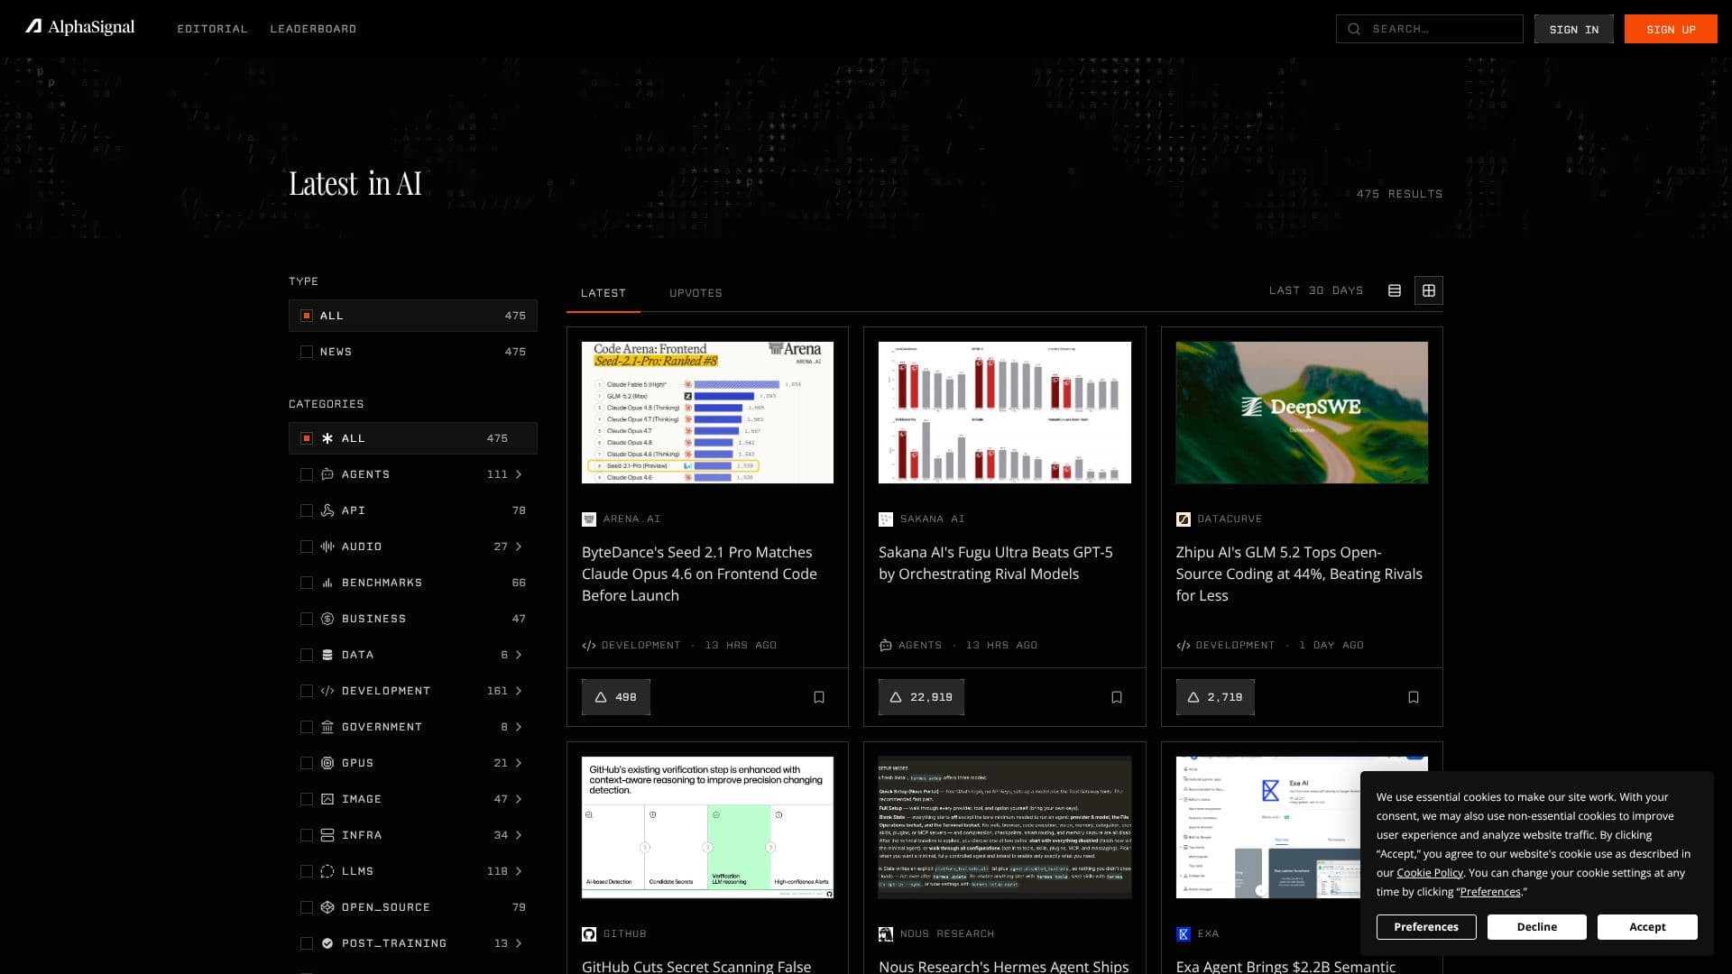Click the API category icon
This screenshot has width=1732, height=974.
[x=327, y=510]
